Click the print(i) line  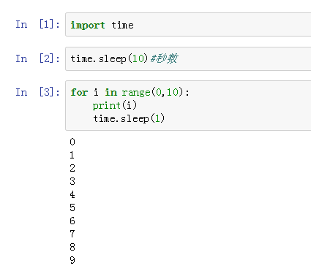(115, 105)
